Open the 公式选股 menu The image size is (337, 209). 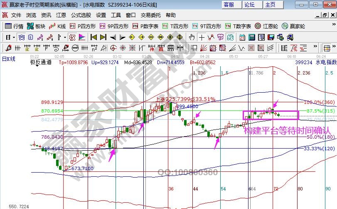tap(81, 15)
